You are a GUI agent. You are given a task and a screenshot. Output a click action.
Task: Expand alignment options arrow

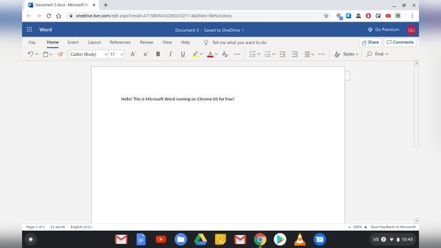(x=313, y=54)
